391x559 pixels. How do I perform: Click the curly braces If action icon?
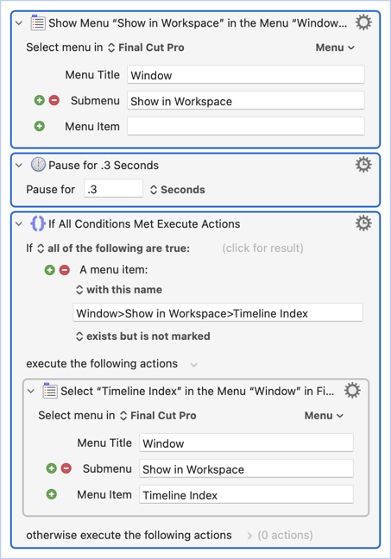(38, 224)
